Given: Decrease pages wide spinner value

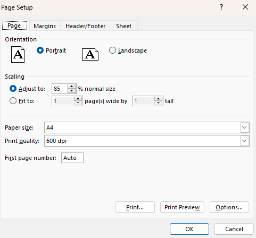Looking at the screenshot, I should click(78, 103).
